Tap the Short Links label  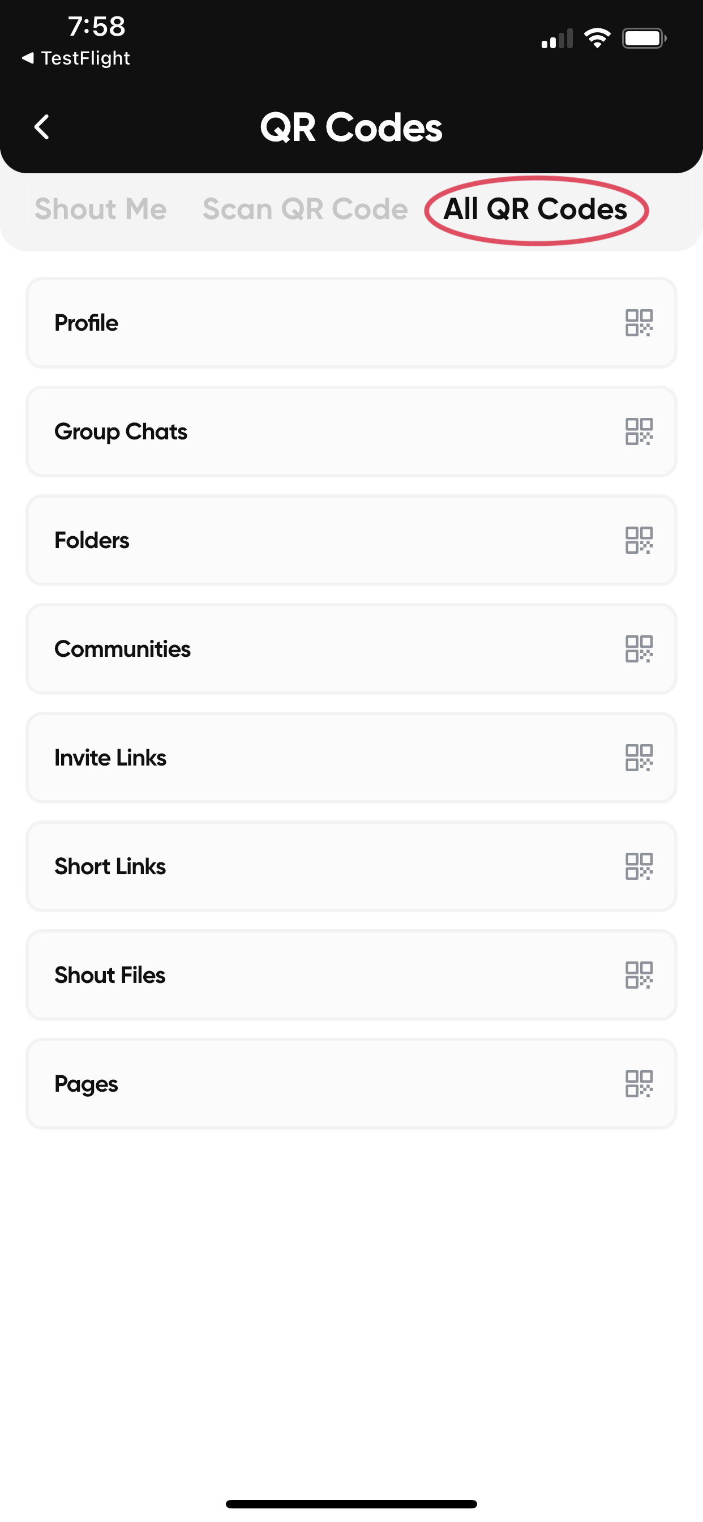coord(110,866)
